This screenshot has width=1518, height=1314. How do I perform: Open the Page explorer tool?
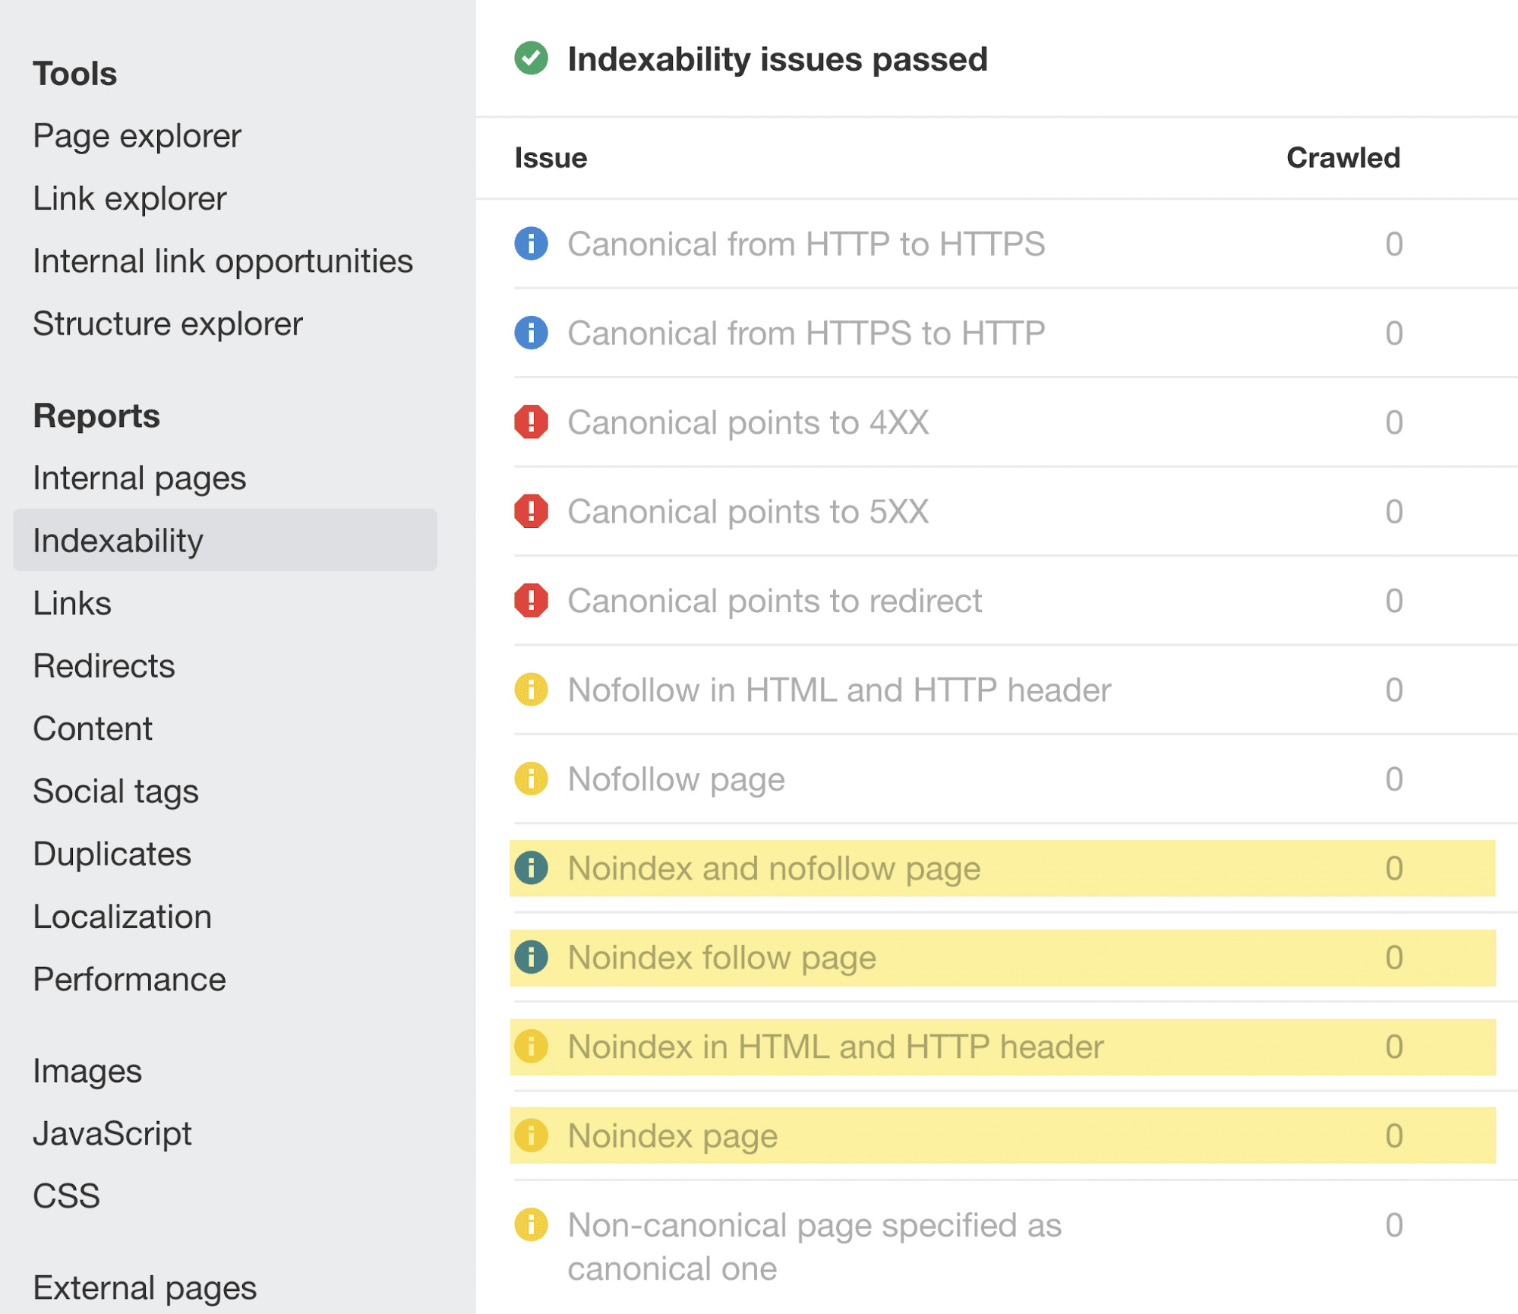137,136
